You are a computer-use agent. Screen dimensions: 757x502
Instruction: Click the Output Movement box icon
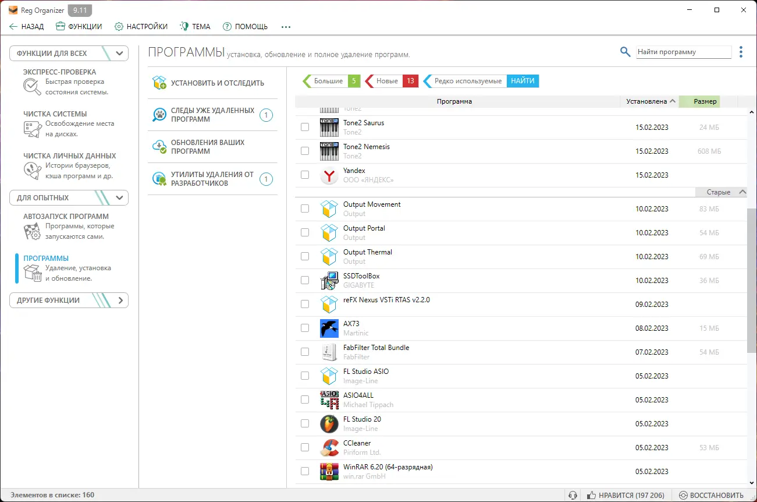329,209
